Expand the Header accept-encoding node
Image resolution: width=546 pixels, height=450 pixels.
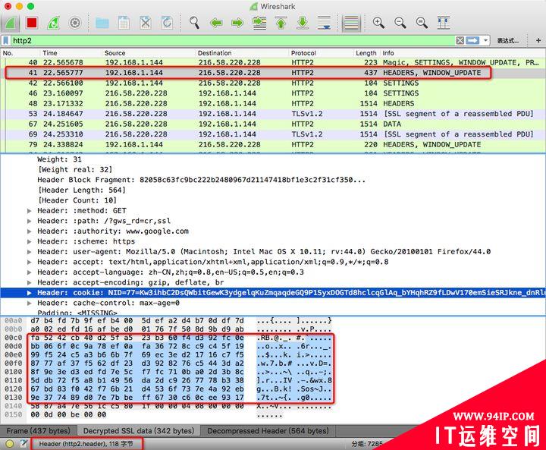30,282
